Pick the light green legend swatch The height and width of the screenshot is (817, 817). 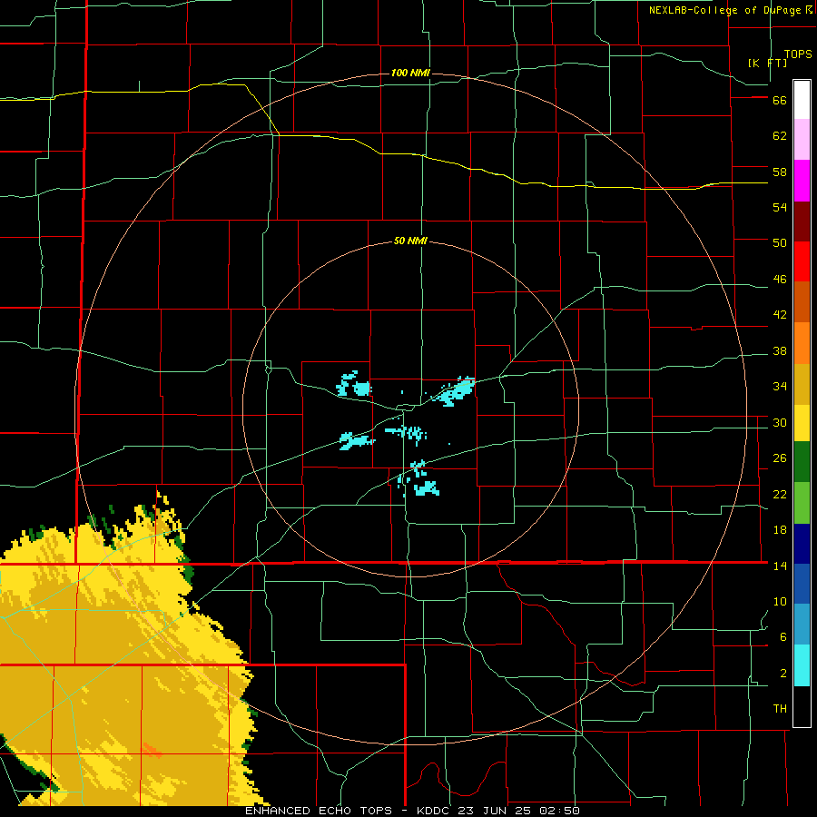point(802,503)
